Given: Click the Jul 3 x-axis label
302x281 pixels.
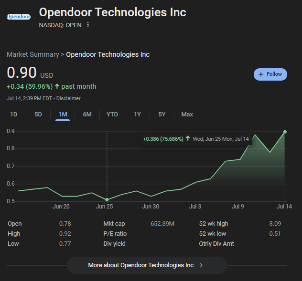Looking at the screenshot, I should [195, 207].
